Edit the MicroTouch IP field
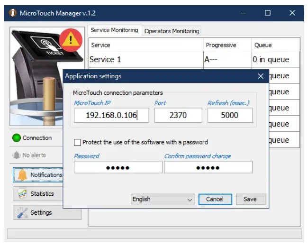 coord(111,115)
